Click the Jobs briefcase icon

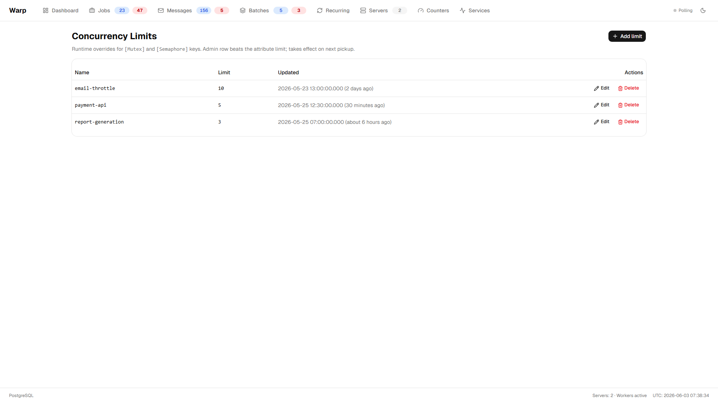pos(92,10)
